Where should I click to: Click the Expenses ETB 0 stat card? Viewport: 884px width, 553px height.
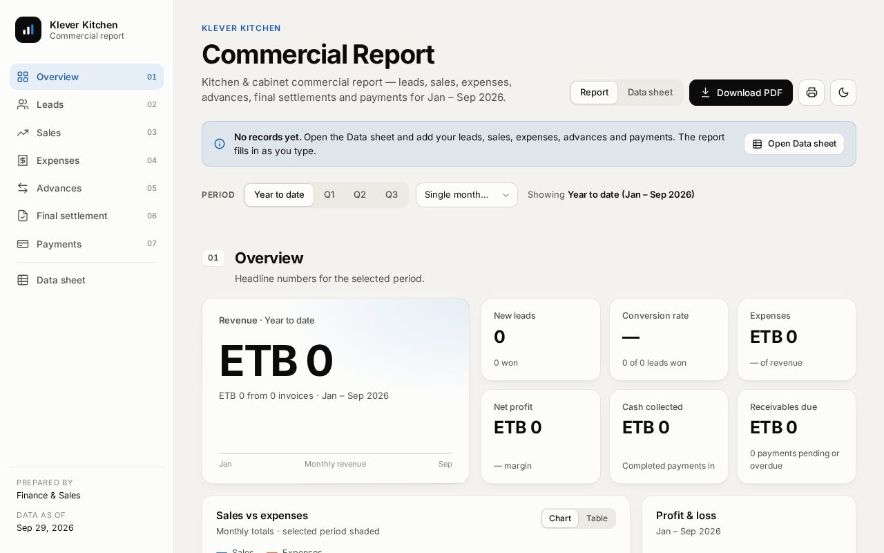(x=796, y=339)
